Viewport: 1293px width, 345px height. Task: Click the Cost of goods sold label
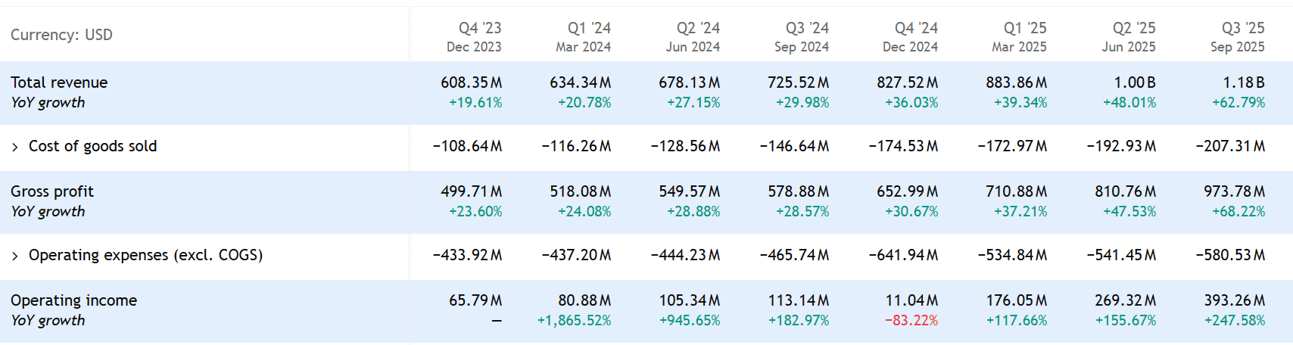click(x=92, y=146)
